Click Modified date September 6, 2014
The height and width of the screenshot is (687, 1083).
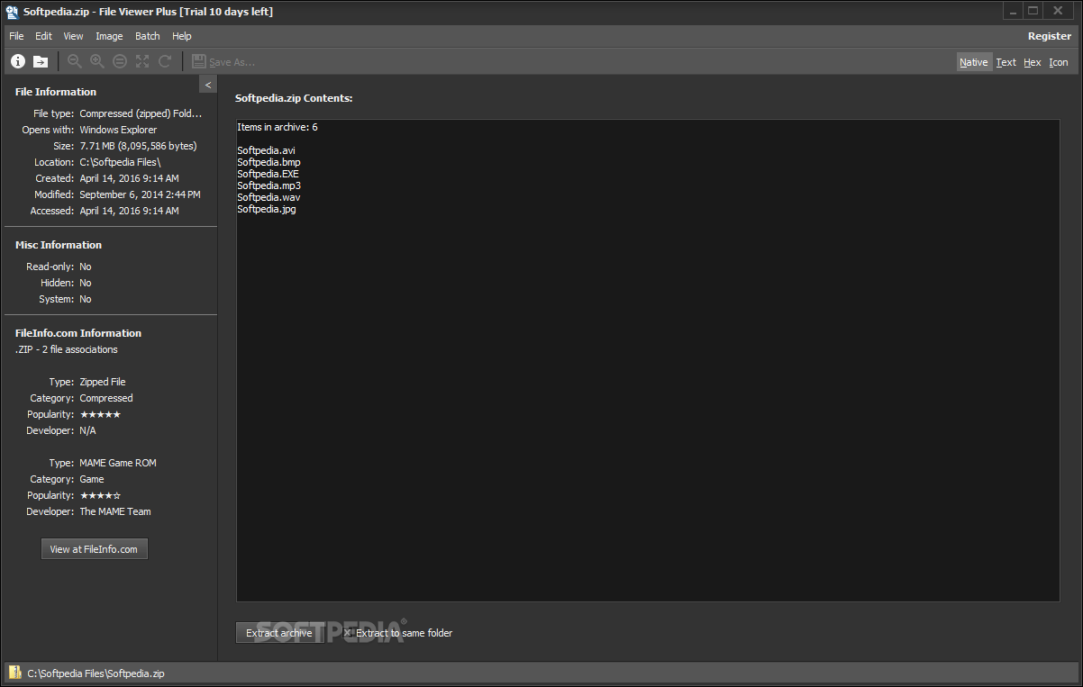pyautogui.click(x=140, y=194)
